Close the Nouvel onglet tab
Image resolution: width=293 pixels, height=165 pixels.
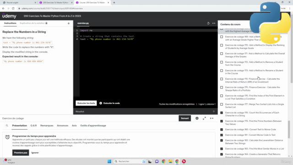pos(35,3)
